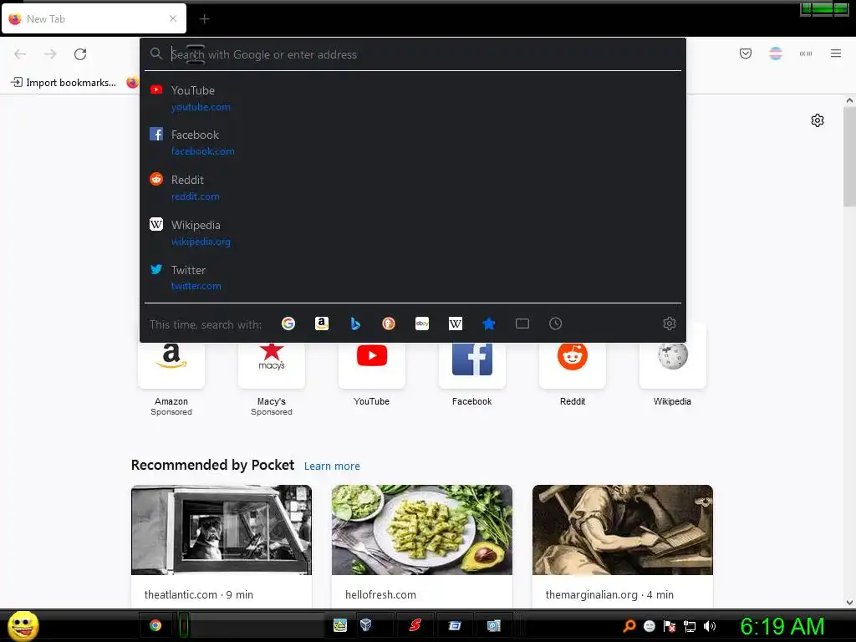Screen dimensions: 856x642
Task: Click the orange magnifier tray icon
Action: tap(629, 626)
